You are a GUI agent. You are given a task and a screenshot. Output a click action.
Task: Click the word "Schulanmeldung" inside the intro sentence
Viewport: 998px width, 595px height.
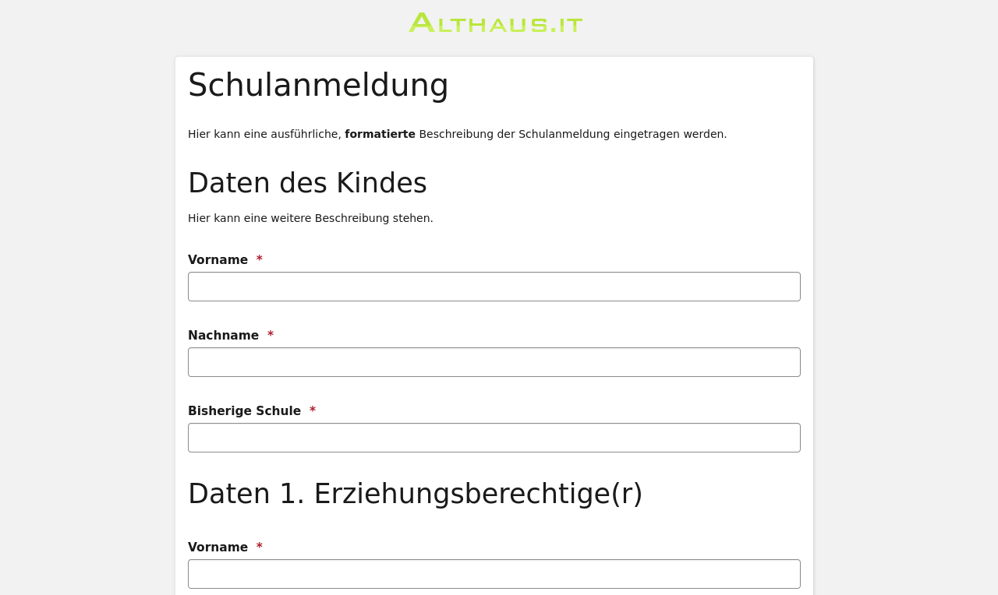tap(564, 134)
